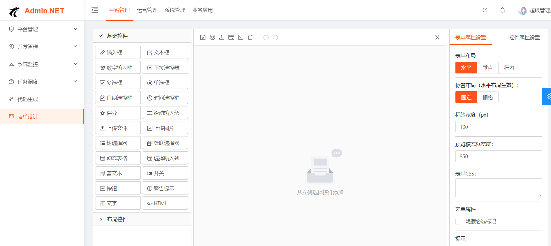Click the terminal code icon in toolbar
This screenshot has height=246, width=551.
click(x=241, y=37)
